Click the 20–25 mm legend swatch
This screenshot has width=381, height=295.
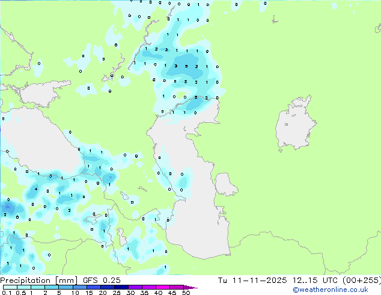tap(107, 287)
